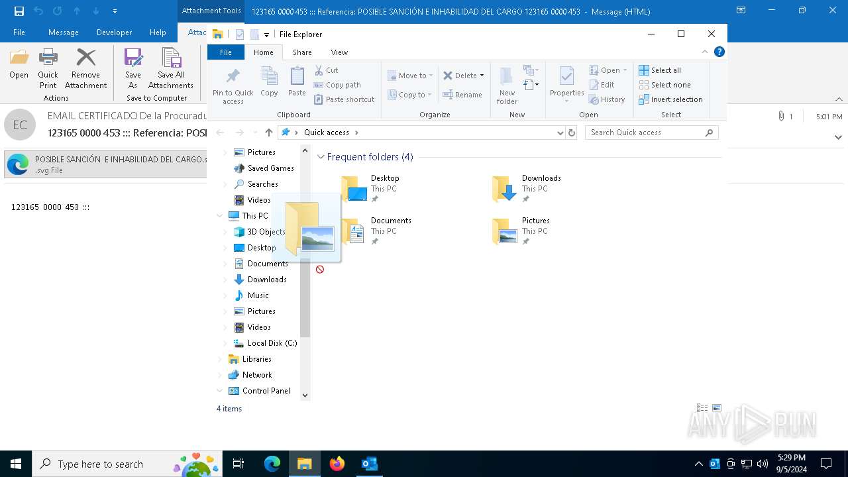Switch to details view layout toggle
The image size is (848, 477).
tap(702, 408)
